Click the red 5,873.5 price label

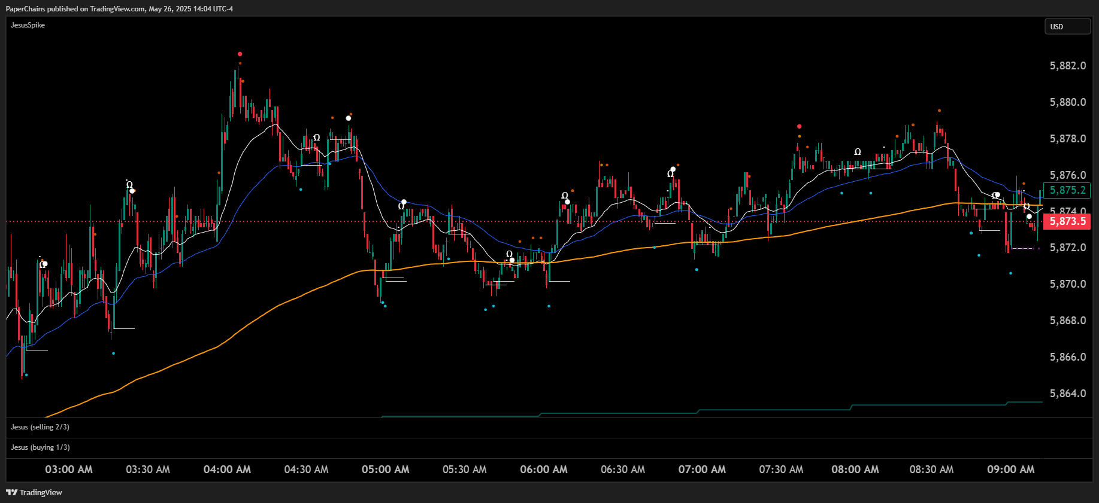[x=1067, y=221]
